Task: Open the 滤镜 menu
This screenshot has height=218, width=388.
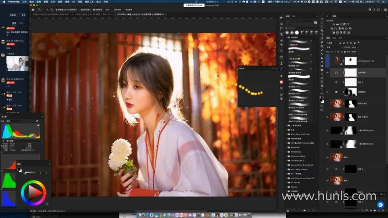Action: click(67, 2)
